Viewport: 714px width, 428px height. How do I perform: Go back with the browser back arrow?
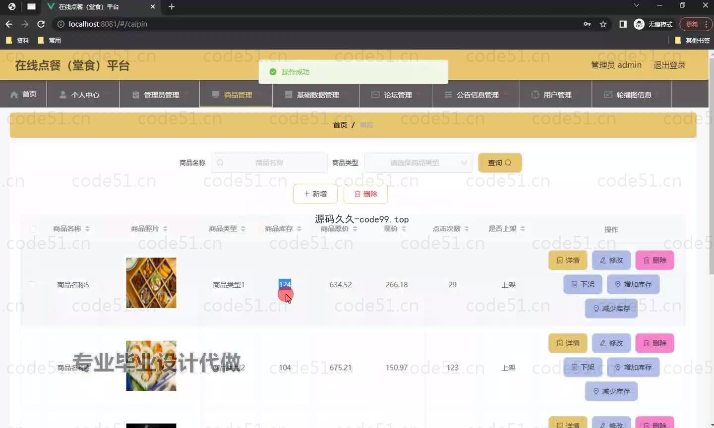[9, 24]
